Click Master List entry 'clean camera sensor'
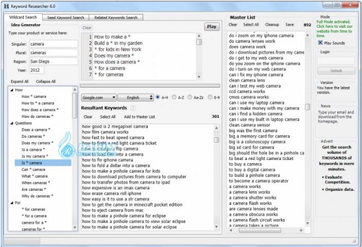362x247 pixels. (250, 125)
